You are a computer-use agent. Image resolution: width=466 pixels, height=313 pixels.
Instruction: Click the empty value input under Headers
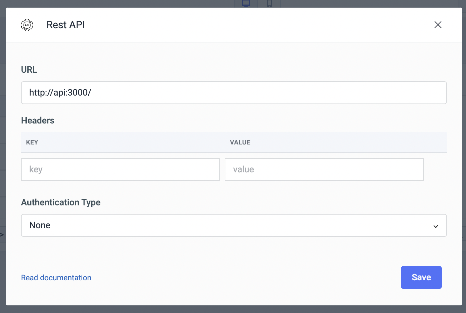[324, 169]
